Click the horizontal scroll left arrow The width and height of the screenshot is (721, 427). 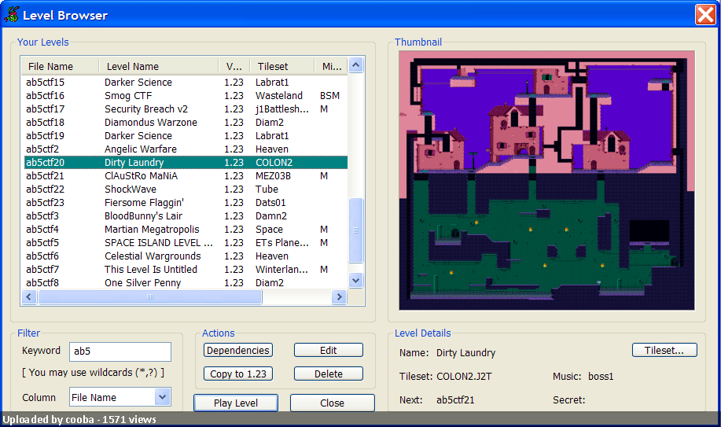coord(30,296)
